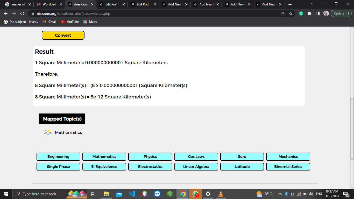Switch to the 'images of' Google tab
Image resolution: width=354 pixels, height=199 pixels.
pos(18,4)
